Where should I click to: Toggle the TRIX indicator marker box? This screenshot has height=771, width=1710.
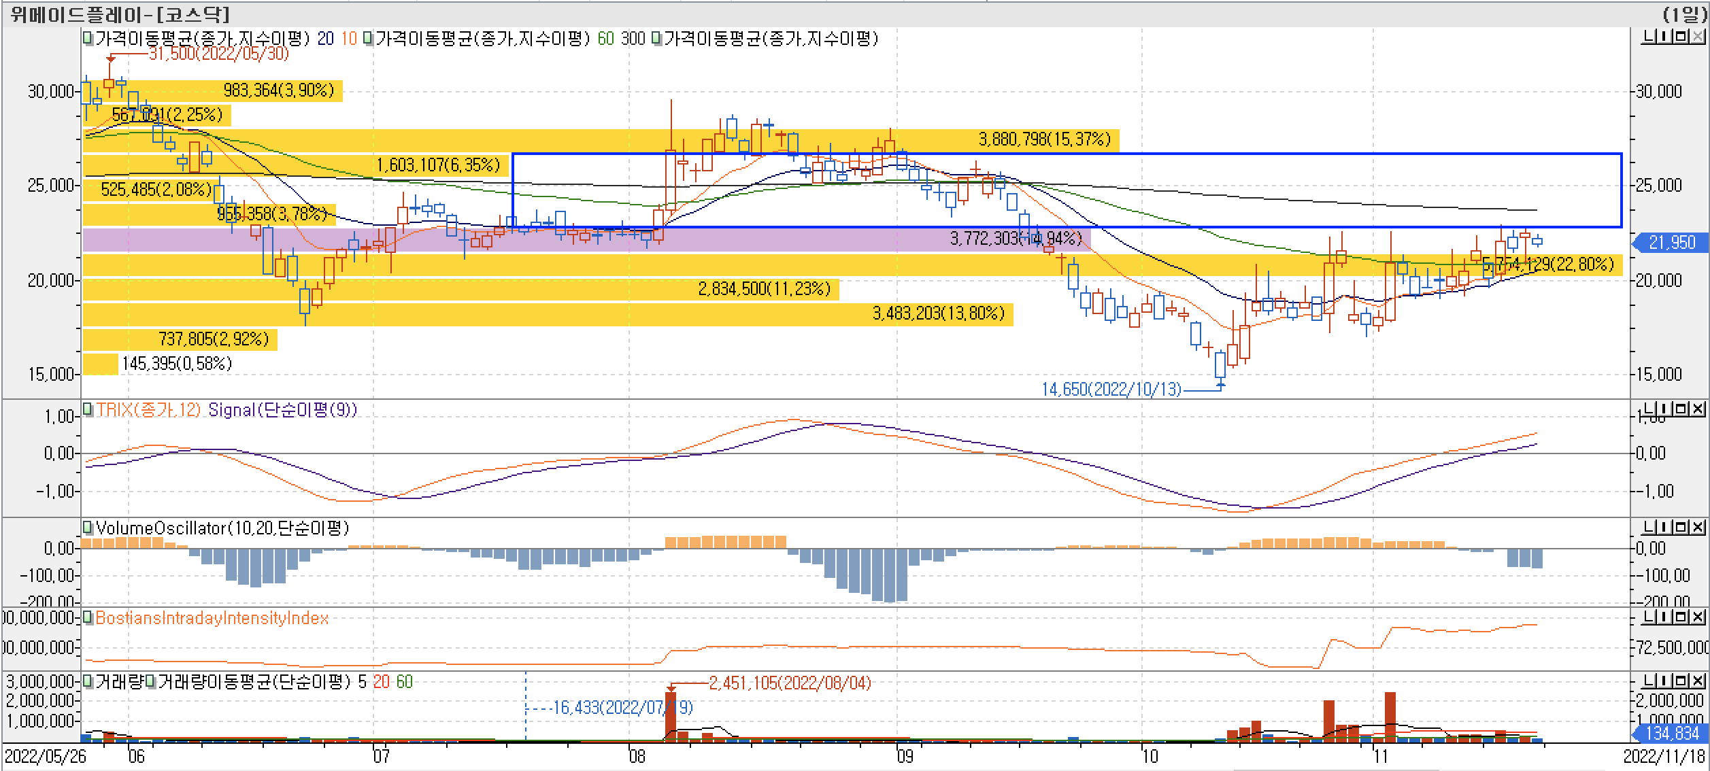click(88, 409)
